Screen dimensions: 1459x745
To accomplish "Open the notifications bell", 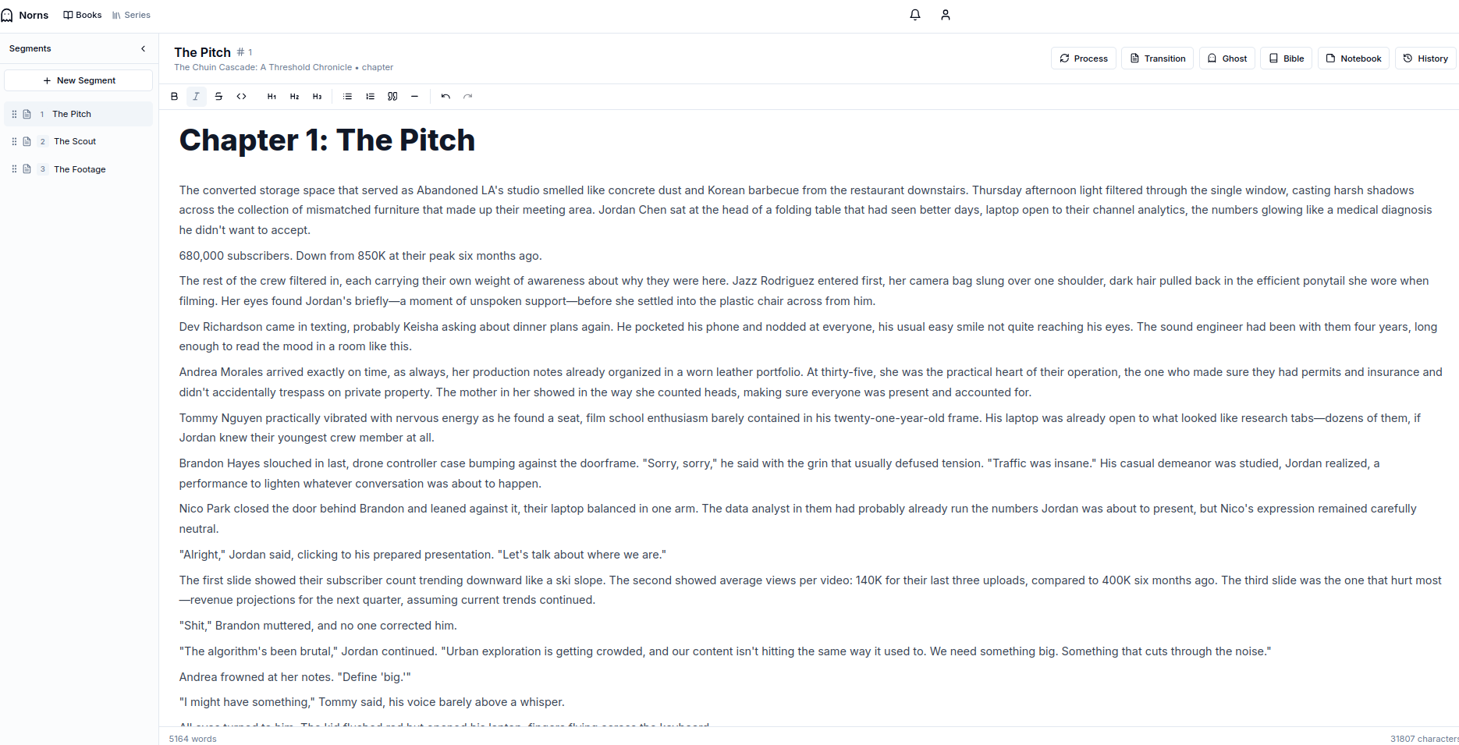I will pos(915,15).
